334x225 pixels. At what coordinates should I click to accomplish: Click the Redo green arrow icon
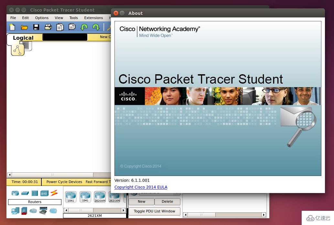tap(96, 27)
